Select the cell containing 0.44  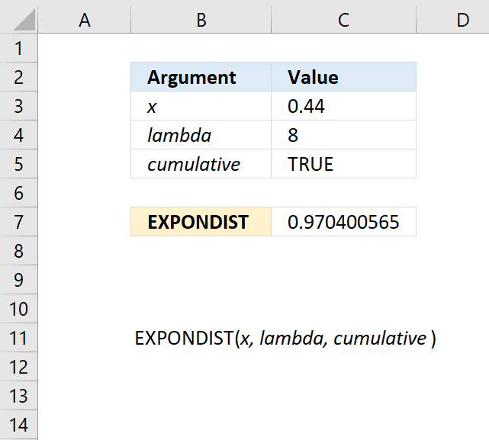(343, 106)
